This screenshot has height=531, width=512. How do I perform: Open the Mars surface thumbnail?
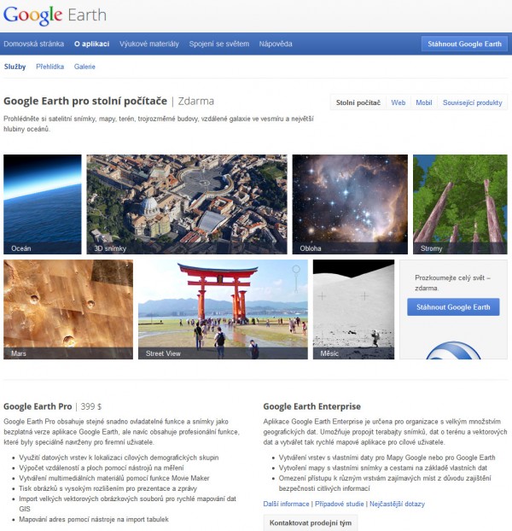[x=68, y=309]
